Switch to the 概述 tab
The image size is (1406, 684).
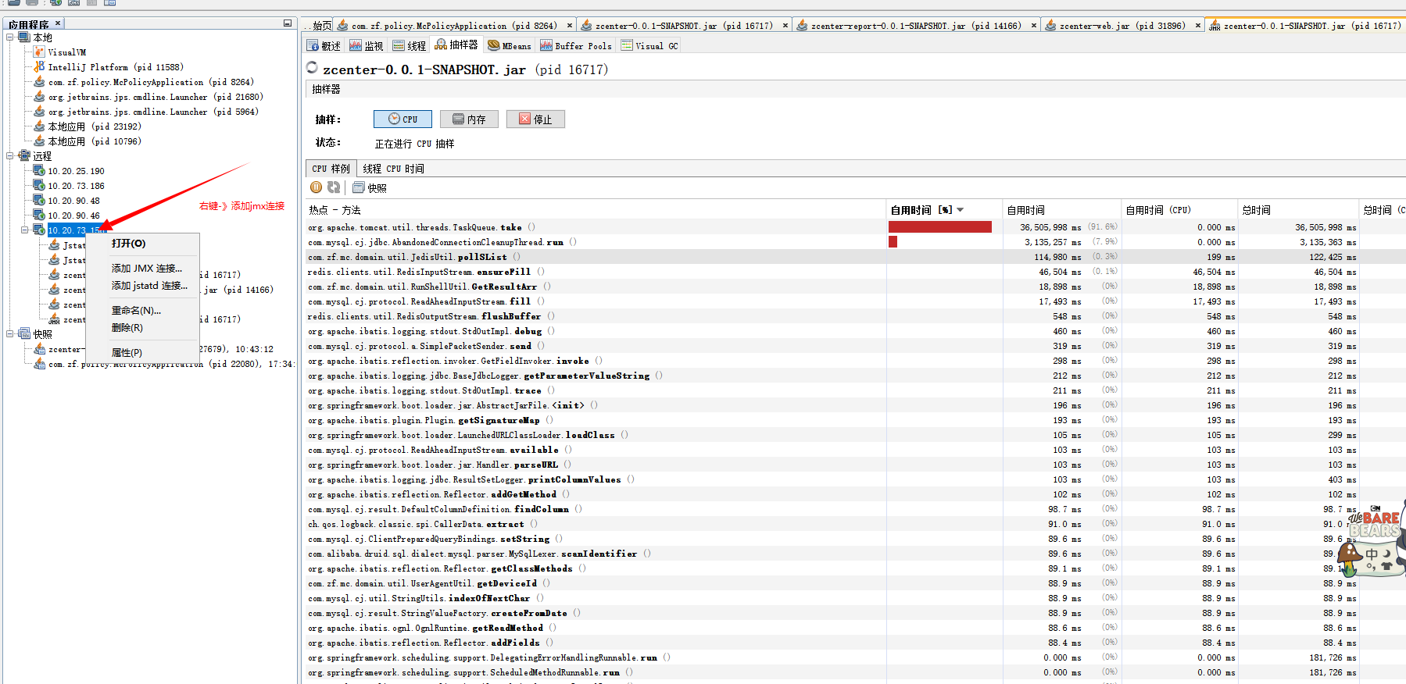pos(324,46)
